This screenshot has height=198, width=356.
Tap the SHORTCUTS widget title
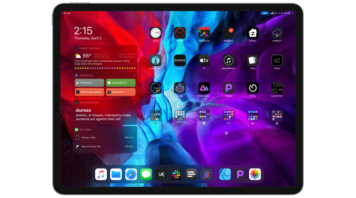click(x=86, y=76)
